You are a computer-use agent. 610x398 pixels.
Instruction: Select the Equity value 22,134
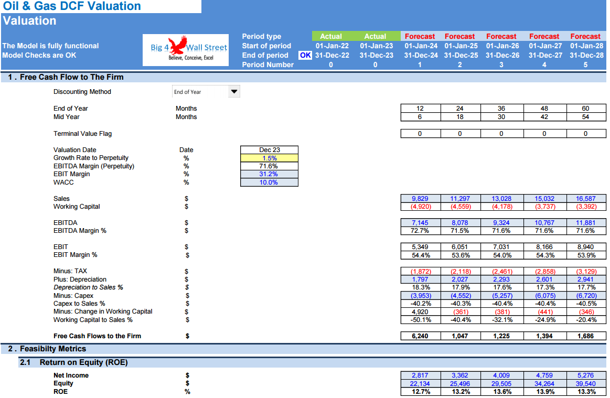(421, 384)
